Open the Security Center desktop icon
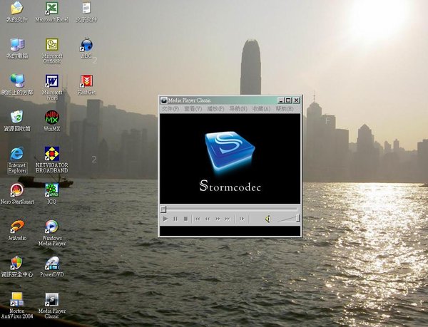 coord(17,266)
